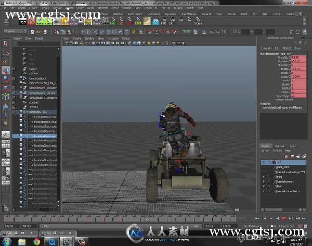Activate the Scale tool cube icon
Image resolution: width=312 pixels, height=246 pixels.
tap(6, 87)
